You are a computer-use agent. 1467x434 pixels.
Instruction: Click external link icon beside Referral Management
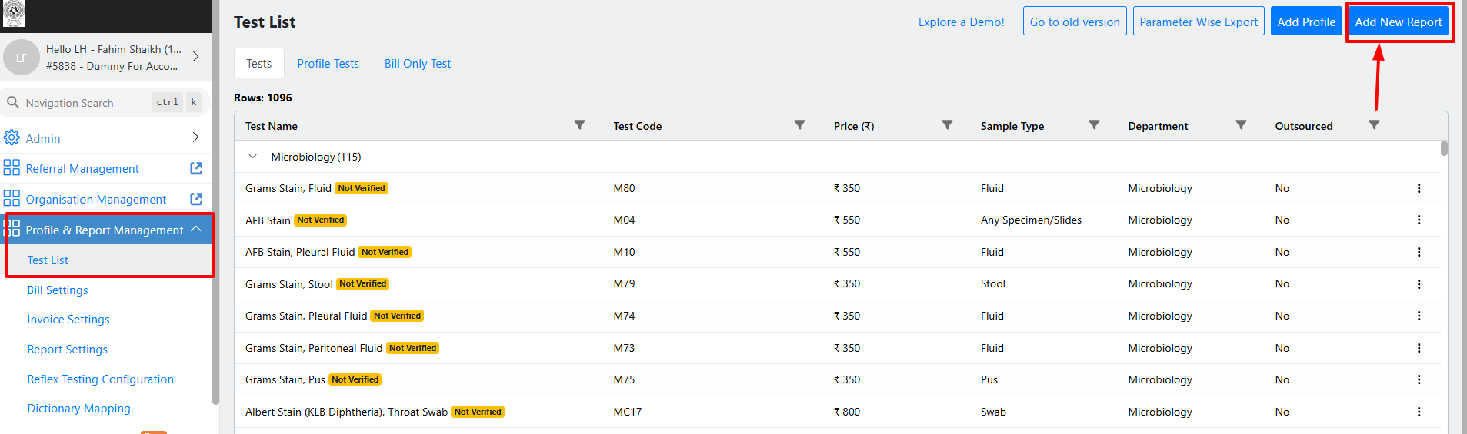point(196,168)
